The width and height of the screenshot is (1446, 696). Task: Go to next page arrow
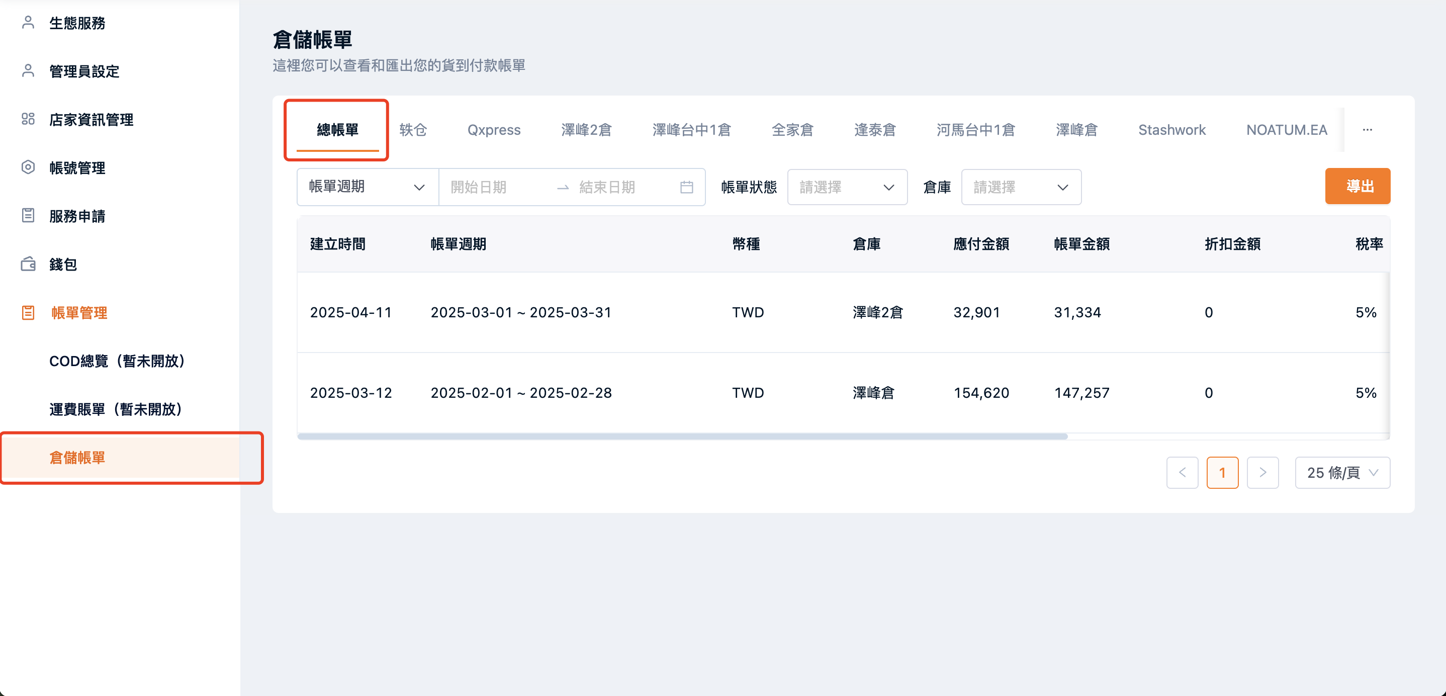pos(1263,473)
